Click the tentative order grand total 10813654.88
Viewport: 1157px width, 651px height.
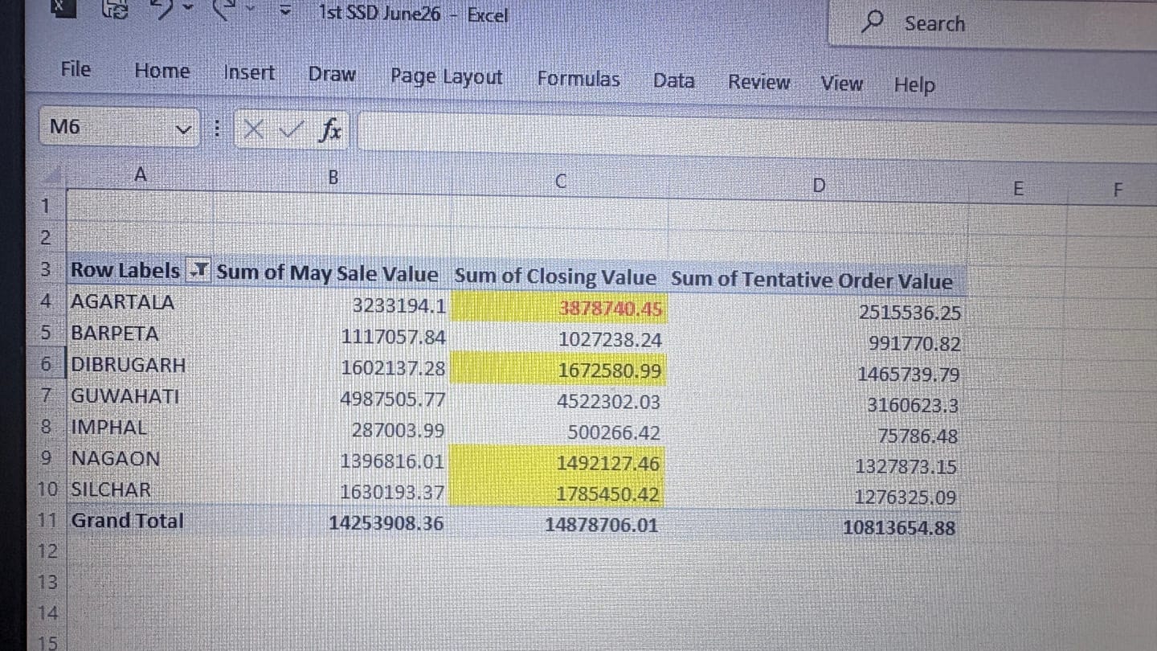[x=900, y=528]
